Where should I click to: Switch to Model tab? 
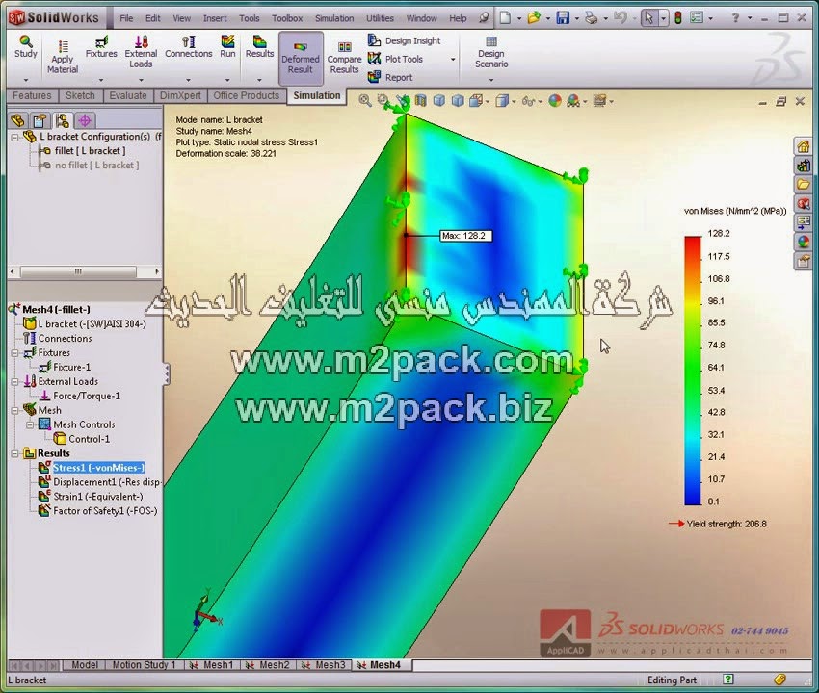(x=85, y=665)
